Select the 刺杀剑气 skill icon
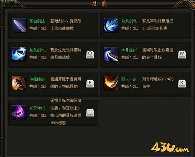The width and height of the screenshot is (195, 157). click(x=19, y=54)
